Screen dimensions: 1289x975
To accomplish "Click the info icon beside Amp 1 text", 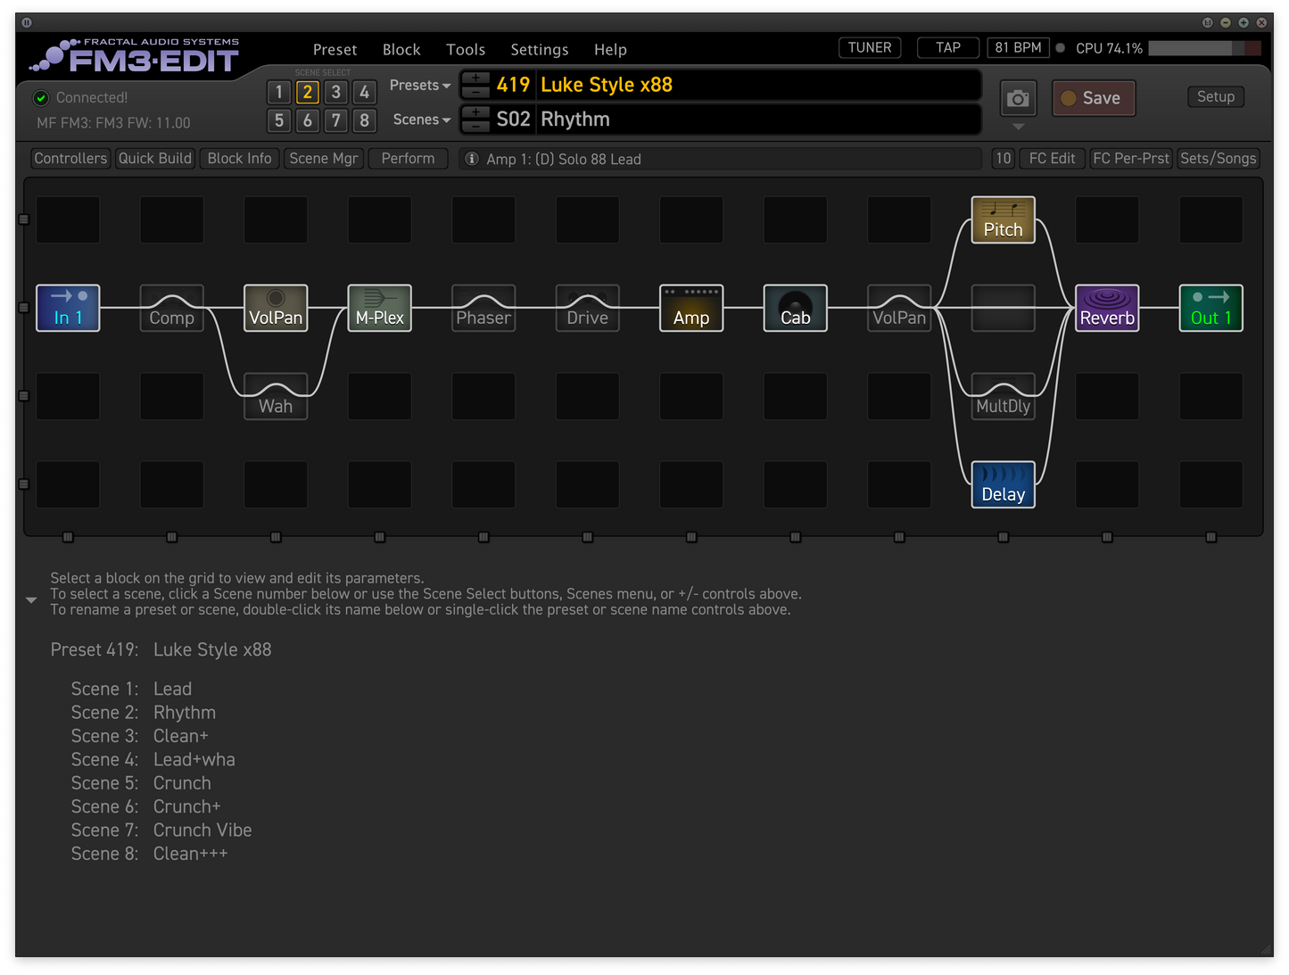I will (472, 159).
